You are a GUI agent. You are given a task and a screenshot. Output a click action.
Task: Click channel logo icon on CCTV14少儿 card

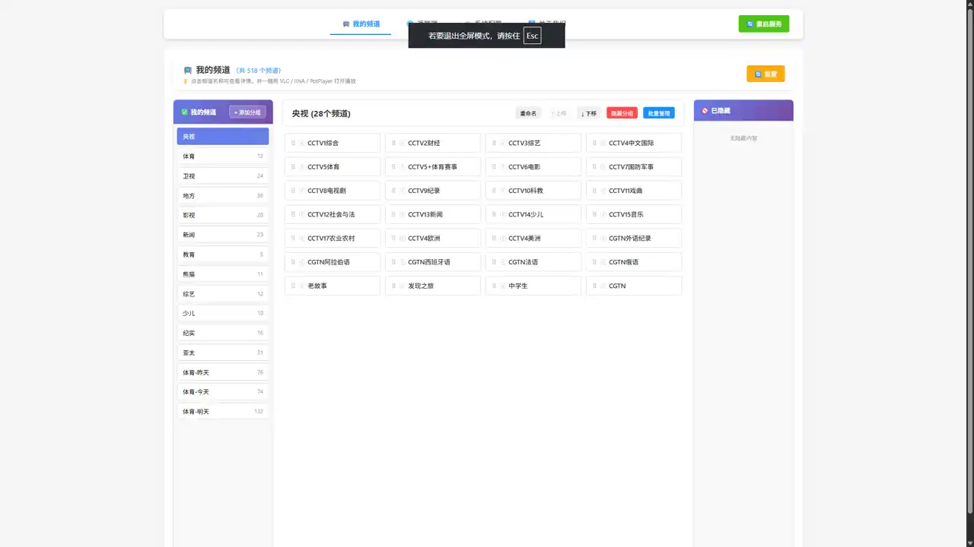502,214
